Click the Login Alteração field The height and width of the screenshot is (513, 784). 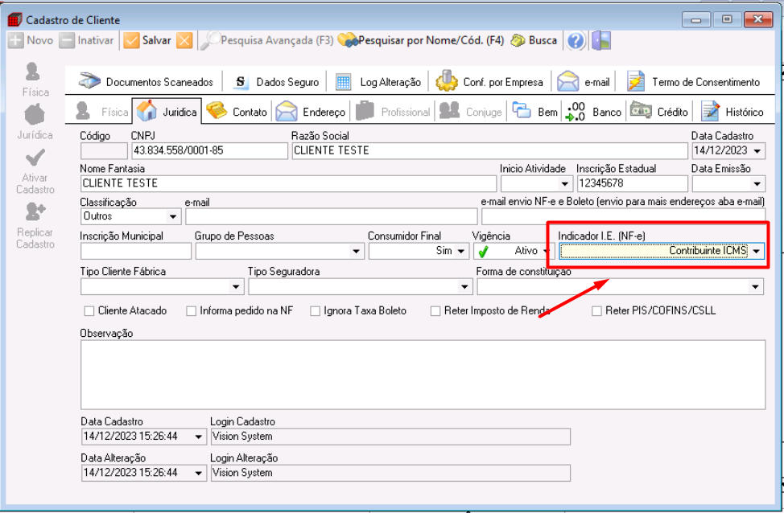pos(390,473)
